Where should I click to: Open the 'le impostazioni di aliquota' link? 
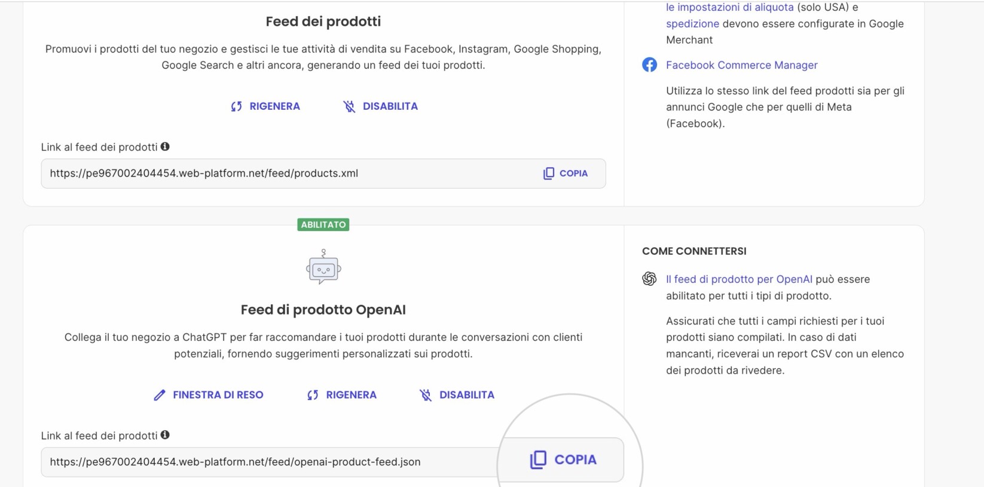click(x=730, y=7)
